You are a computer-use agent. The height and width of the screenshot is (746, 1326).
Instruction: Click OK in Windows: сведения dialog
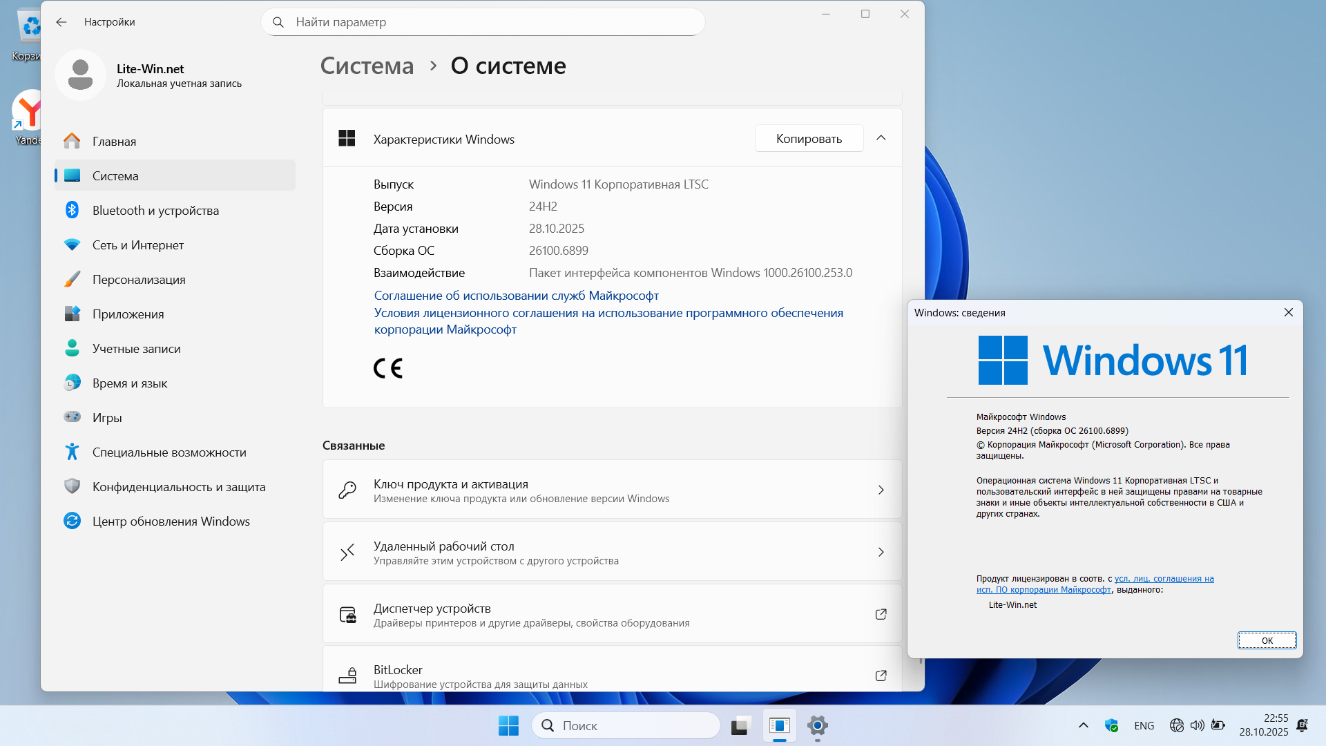click(1267, 640)
